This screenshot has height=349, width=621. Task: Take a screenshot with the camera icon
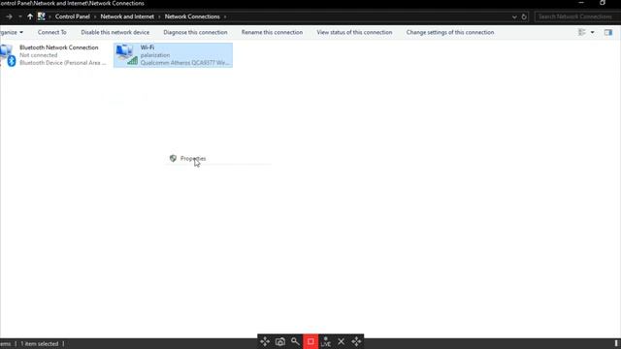280,341
